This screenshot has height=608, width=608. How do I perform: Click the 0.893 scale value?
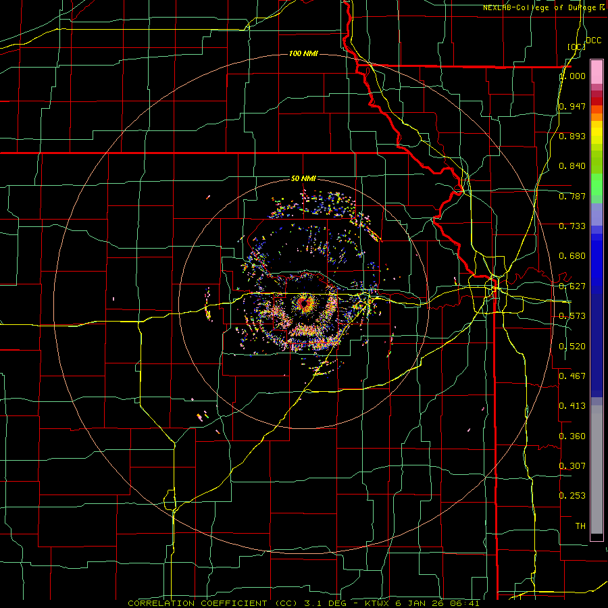coord(572,136)
